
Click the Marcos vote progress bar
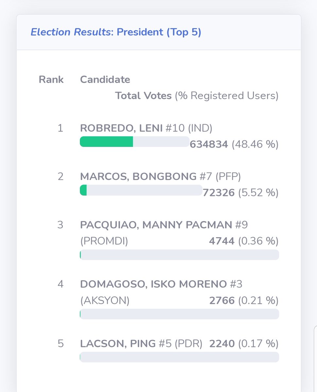[141, 190]
